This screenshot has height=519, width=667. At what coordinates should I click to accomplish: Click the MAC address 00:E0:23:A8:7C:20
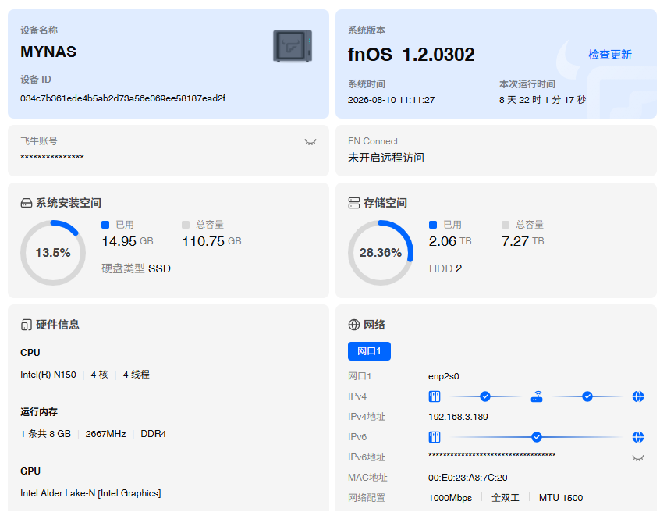pos(467,478)
